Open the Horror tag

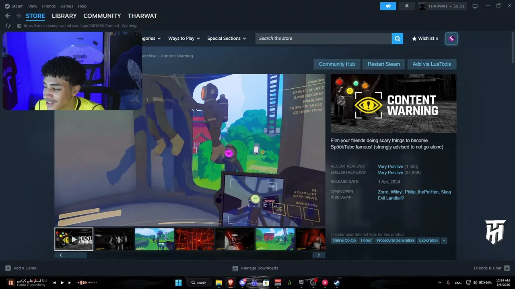[x=366, y=240]
